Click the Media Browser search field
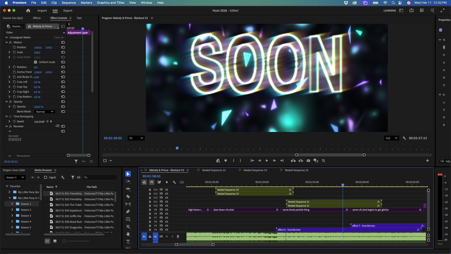The image size is (451, 254). coord(100,177)
